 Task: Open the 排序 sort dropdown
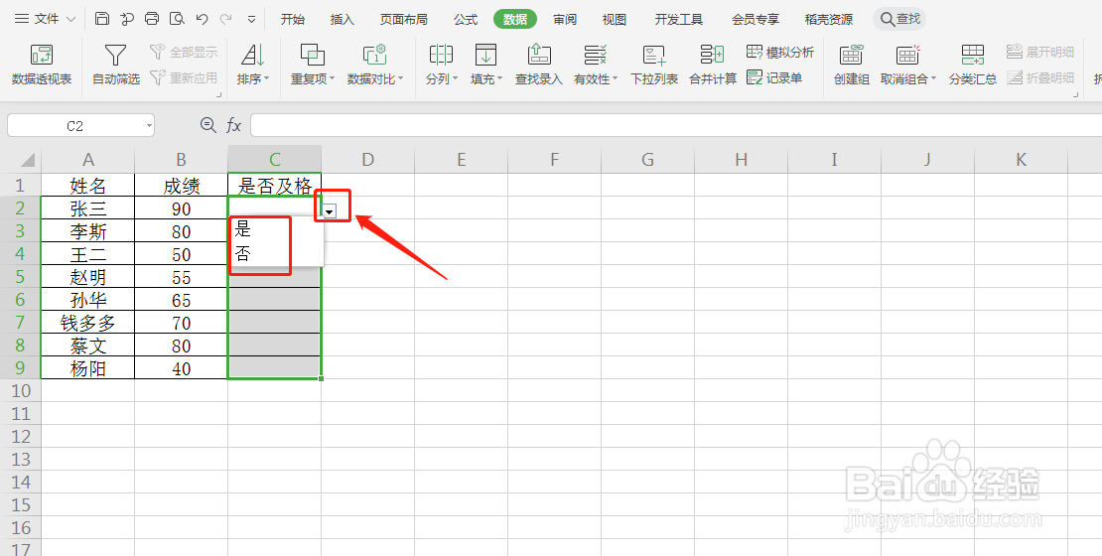[x=253, y=65]
